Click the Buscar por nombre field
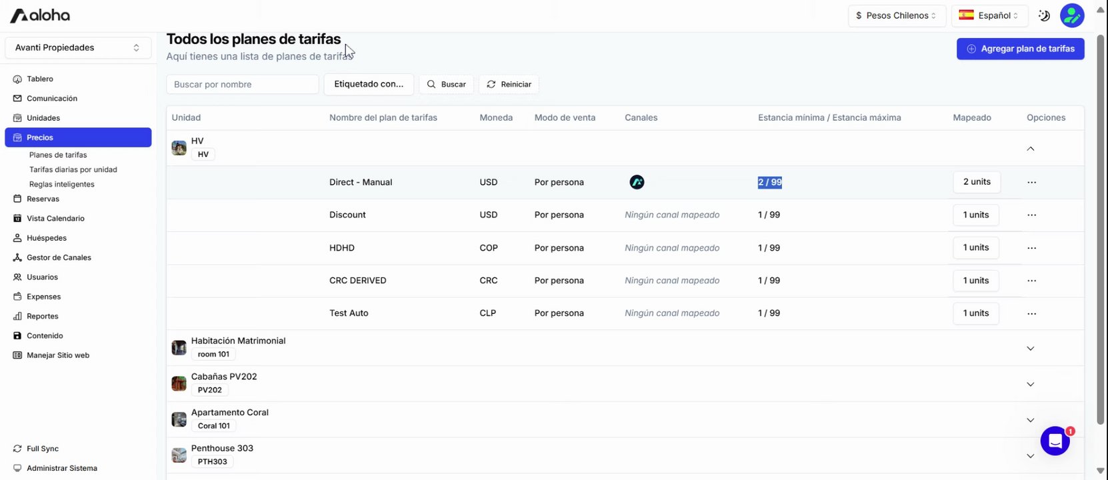This screenshot has width=1108, height=480. tap(242, 85)
